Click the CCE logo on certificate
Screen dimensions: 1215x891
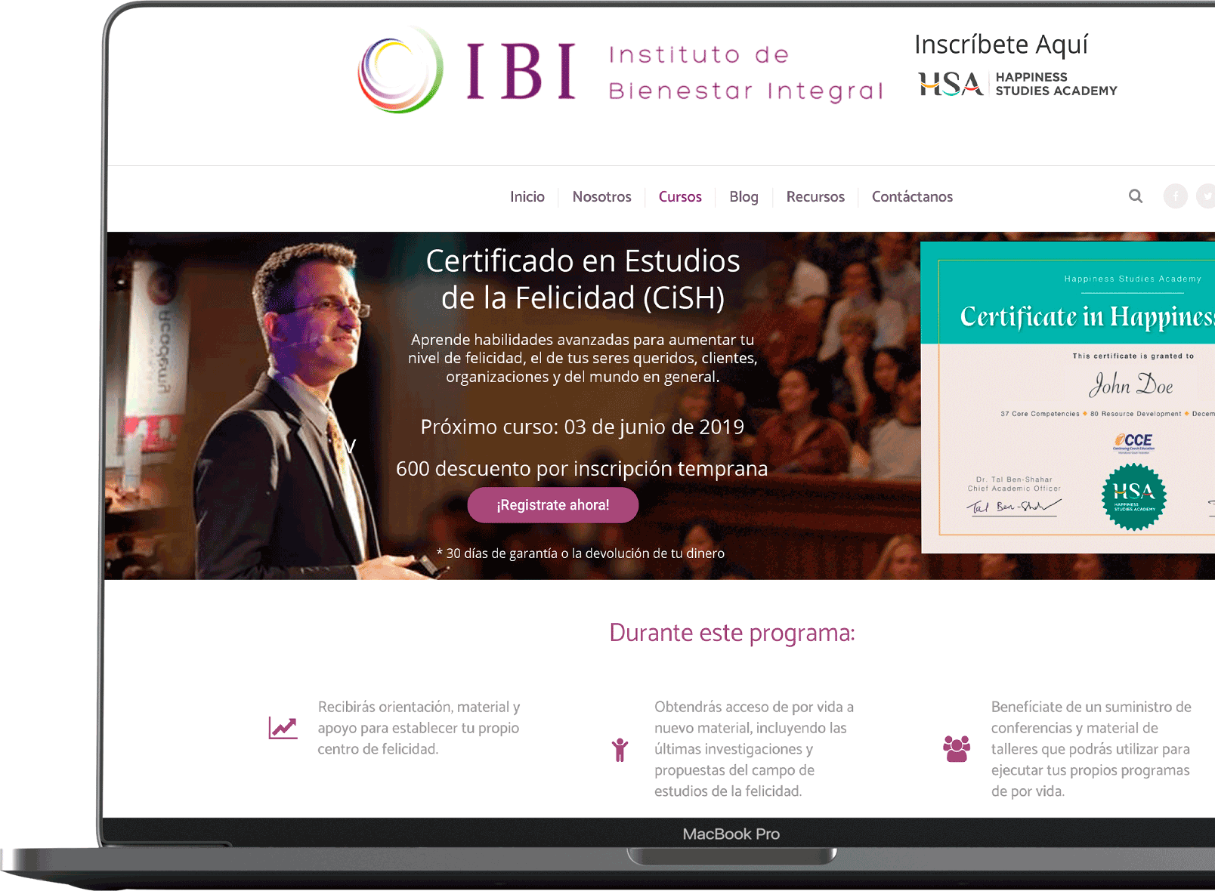[1133, 442]
